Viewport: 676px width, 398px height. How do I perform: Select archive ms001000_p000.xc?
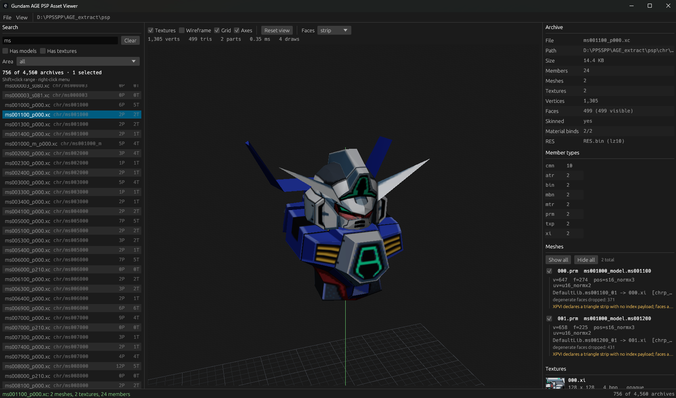(x=72, y=105)
